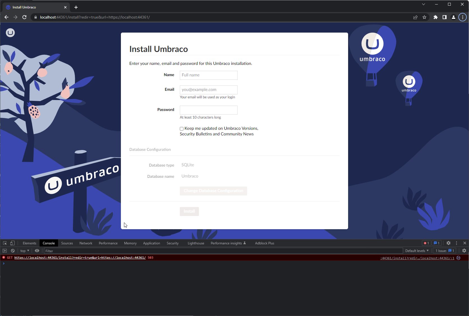The height and width of the screenshot is (316, 469).
Task: Open the Lighthouse tab
Action: pyautogui.click(x=196, y=243)
